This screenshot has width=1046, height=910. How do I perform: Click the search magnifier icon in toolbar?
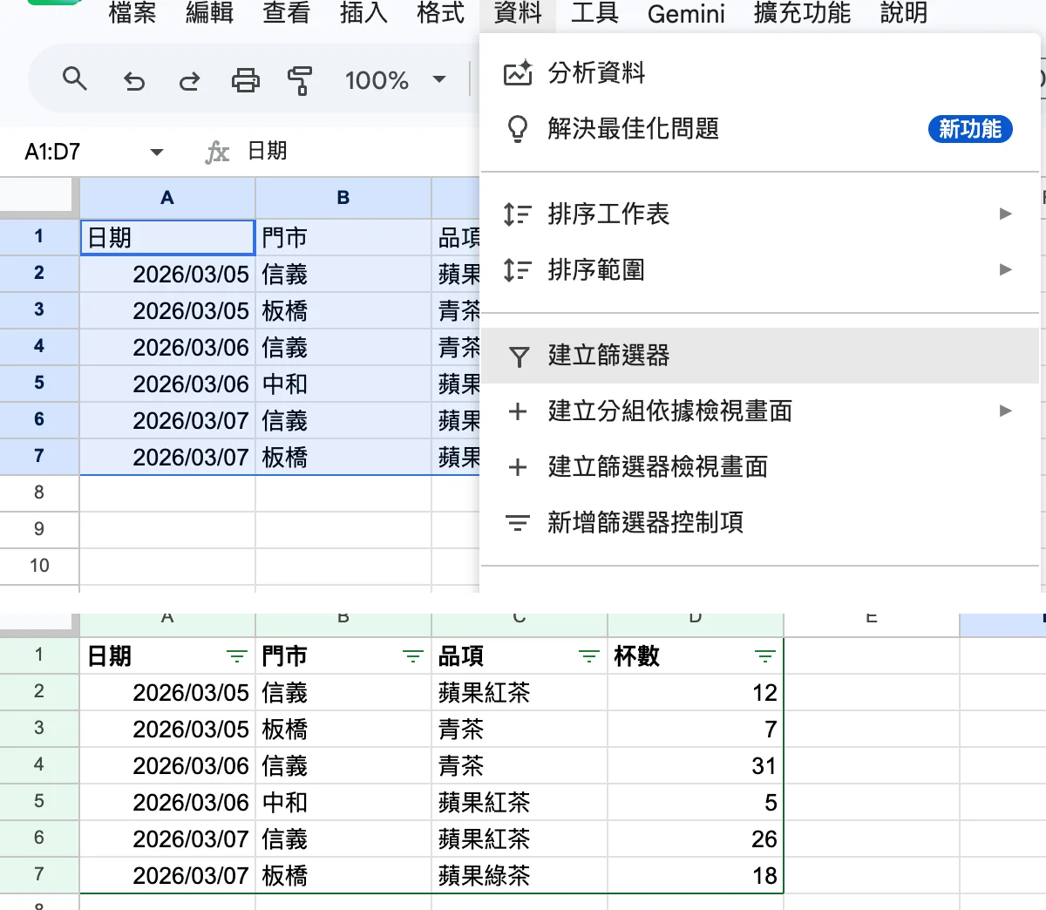coord(75,80)
